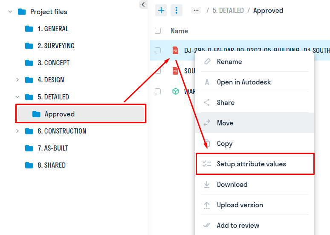Image resolution: width=330 pixels, height=235 pixels.
Task: Open the 3. CONCEPT folder
Action: (x=53, y=63)
